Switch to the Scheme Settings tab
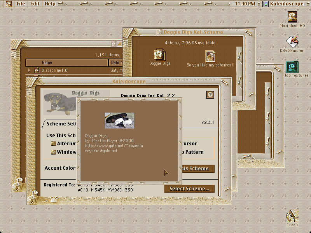Screen dimensions: 311x233 [60, 124]
